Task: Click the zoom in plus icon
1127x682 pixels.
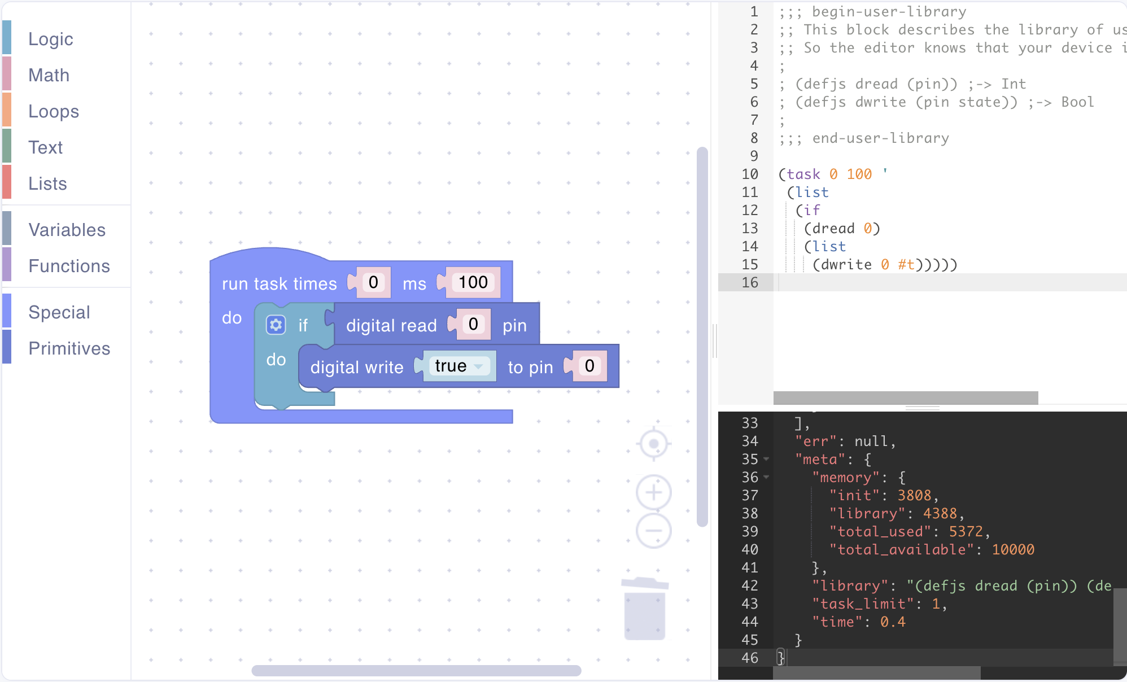Action: [653, 492]
